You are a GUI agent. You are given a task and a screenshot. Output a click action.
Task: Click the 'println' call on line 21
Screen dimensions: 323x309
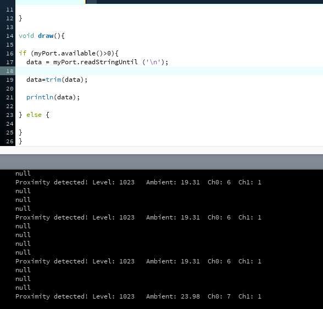40,97
